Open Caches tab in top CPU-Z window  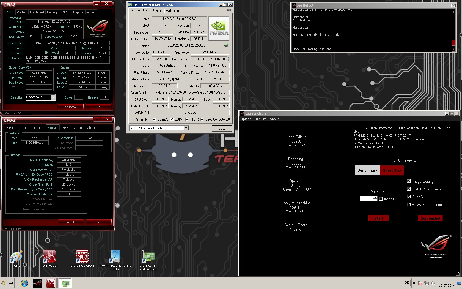(x=22, y=12)
